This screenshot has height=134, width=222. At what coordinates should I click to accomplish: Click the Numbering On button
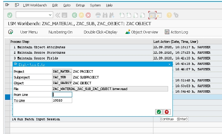tap(60, 32)
